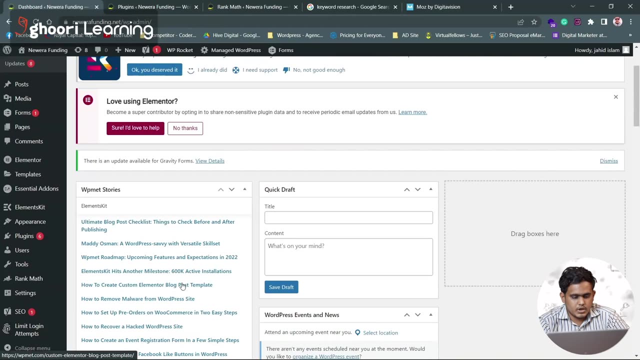
Task: Focus the Quick Draft Title field
Action: click(348, 217)
